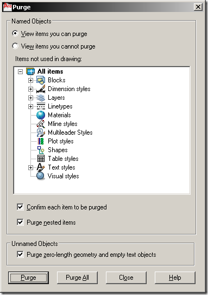Click the Text styles icon
Viewport: 208px width, 295px height.
pos(41,167)
